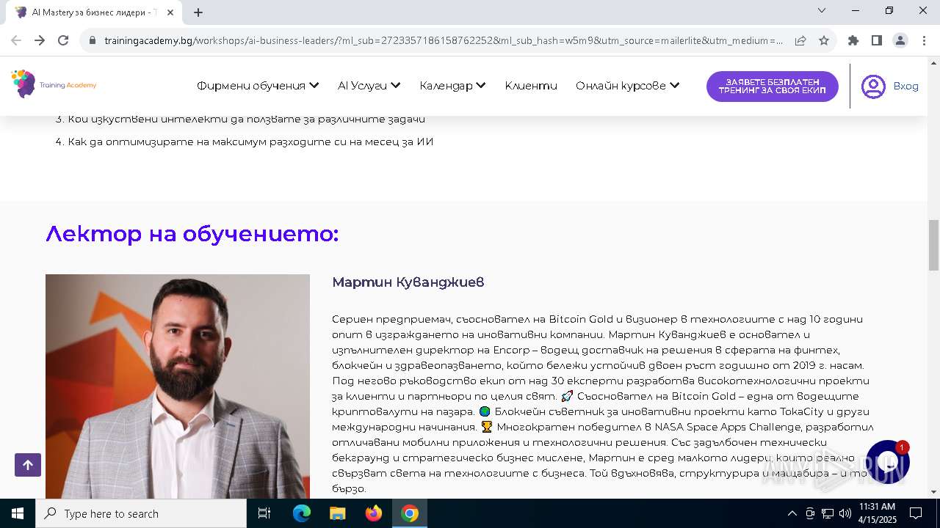Click the address bar URL
This screenshot has height=528, width=940.
click(444, 40)
